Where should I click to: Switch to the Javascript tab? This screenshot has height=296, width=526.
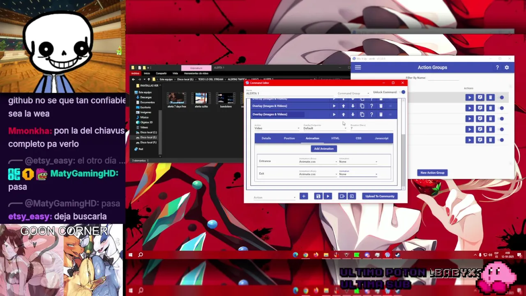(381, 138)
